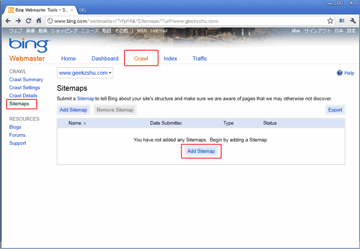Select the Crawl tab
The image size is (360, 249).
point(141,58)
